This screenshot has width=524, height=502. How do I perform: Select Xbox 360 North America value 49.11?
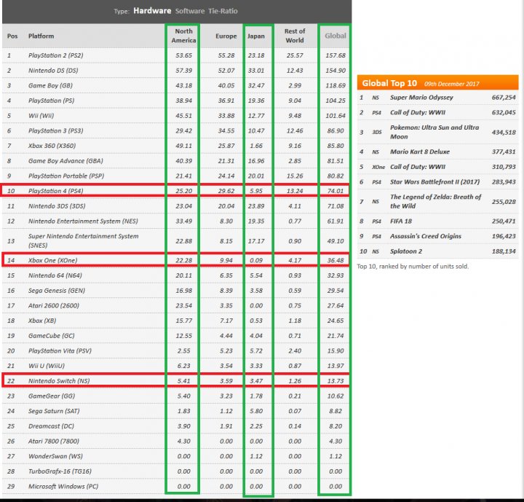(184, 146)
